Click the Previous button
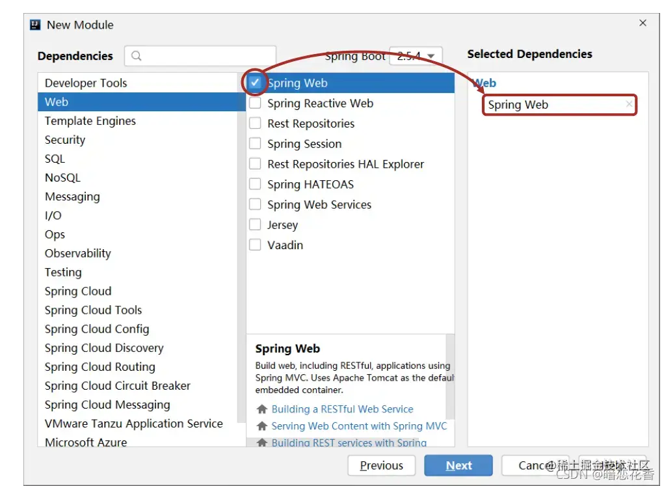The height and width of the screenshot is (486, 664). [x=381, y=465]
